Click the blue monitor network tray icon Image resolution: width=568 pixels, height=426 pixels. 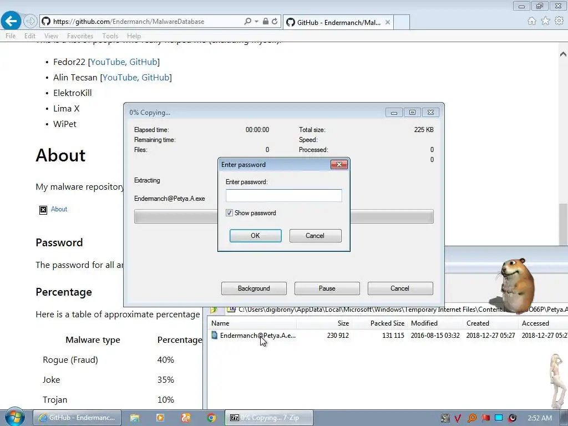pos(499,418)
